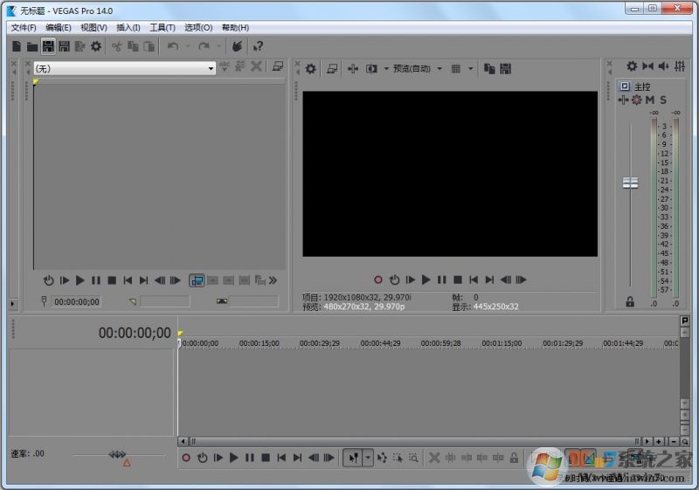Toggle Mute M on master bus
This screenshot has height=490, width=699.
click(x=650, y=100)
